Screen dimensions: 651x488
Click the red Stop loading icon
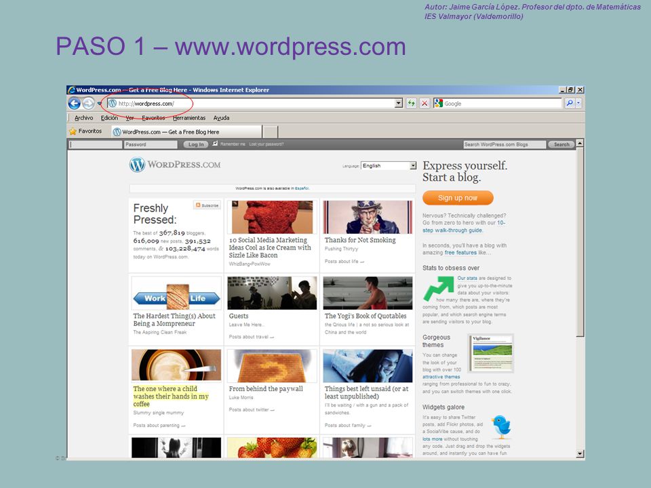(x=425, y=103)
